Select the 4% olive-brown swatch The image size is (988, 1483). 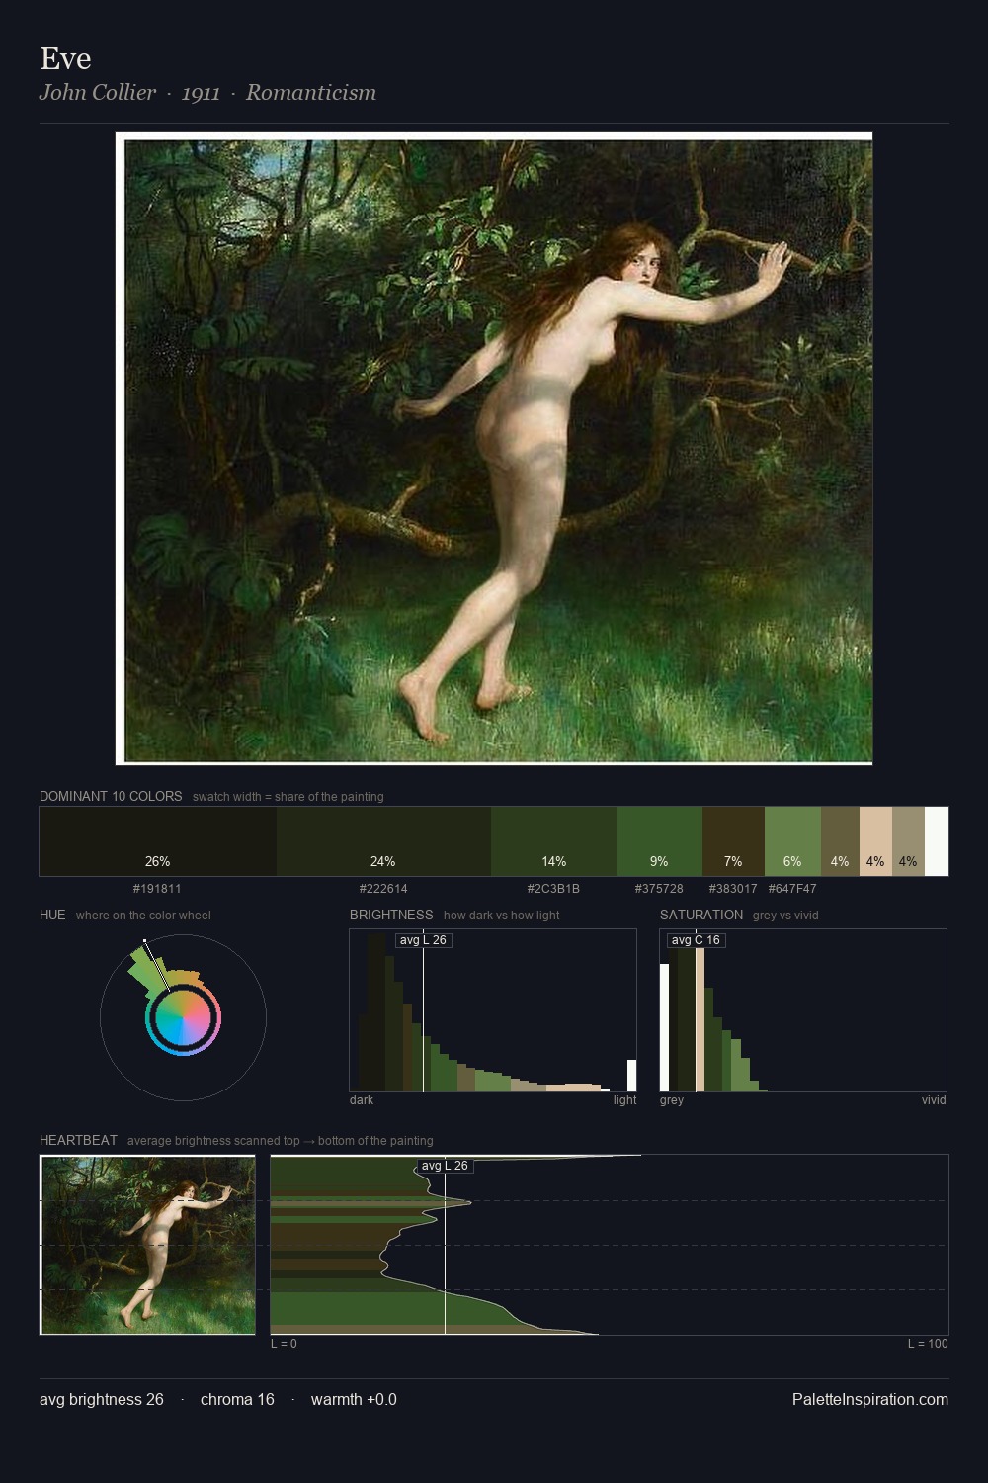[x=840, y=841]
